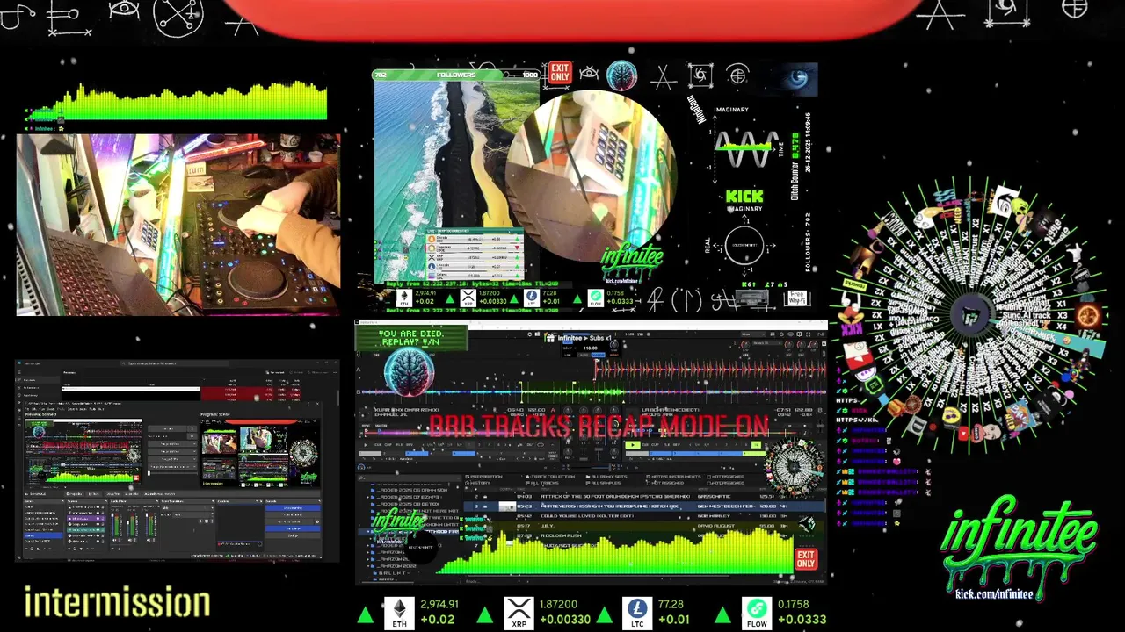Screen dimensions: 1125x632
Task: Click the green KICK logo in overlay
Action: [745, 197]
